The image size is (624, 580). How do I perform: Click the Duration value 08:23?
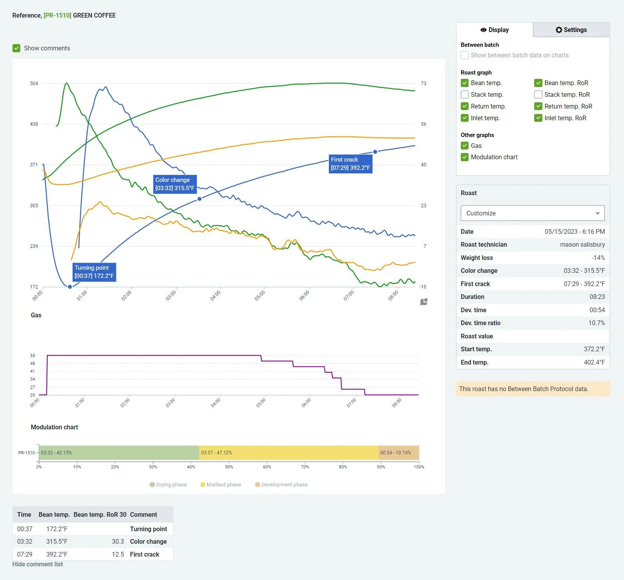(597, 297)
